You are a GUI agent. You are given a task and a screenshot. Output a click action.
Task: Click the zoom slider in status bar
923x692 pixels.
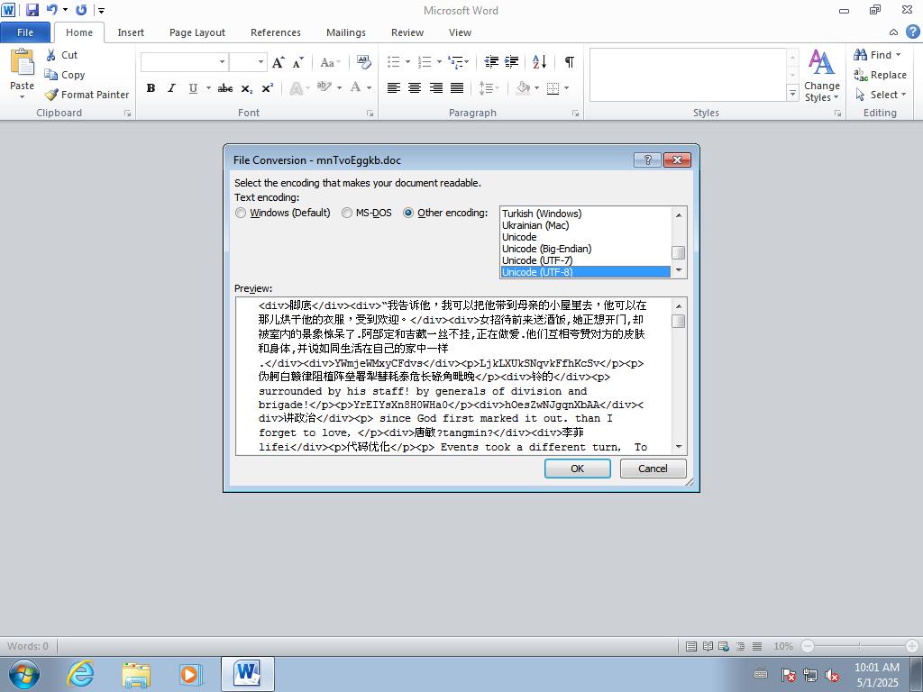point(859,645)
